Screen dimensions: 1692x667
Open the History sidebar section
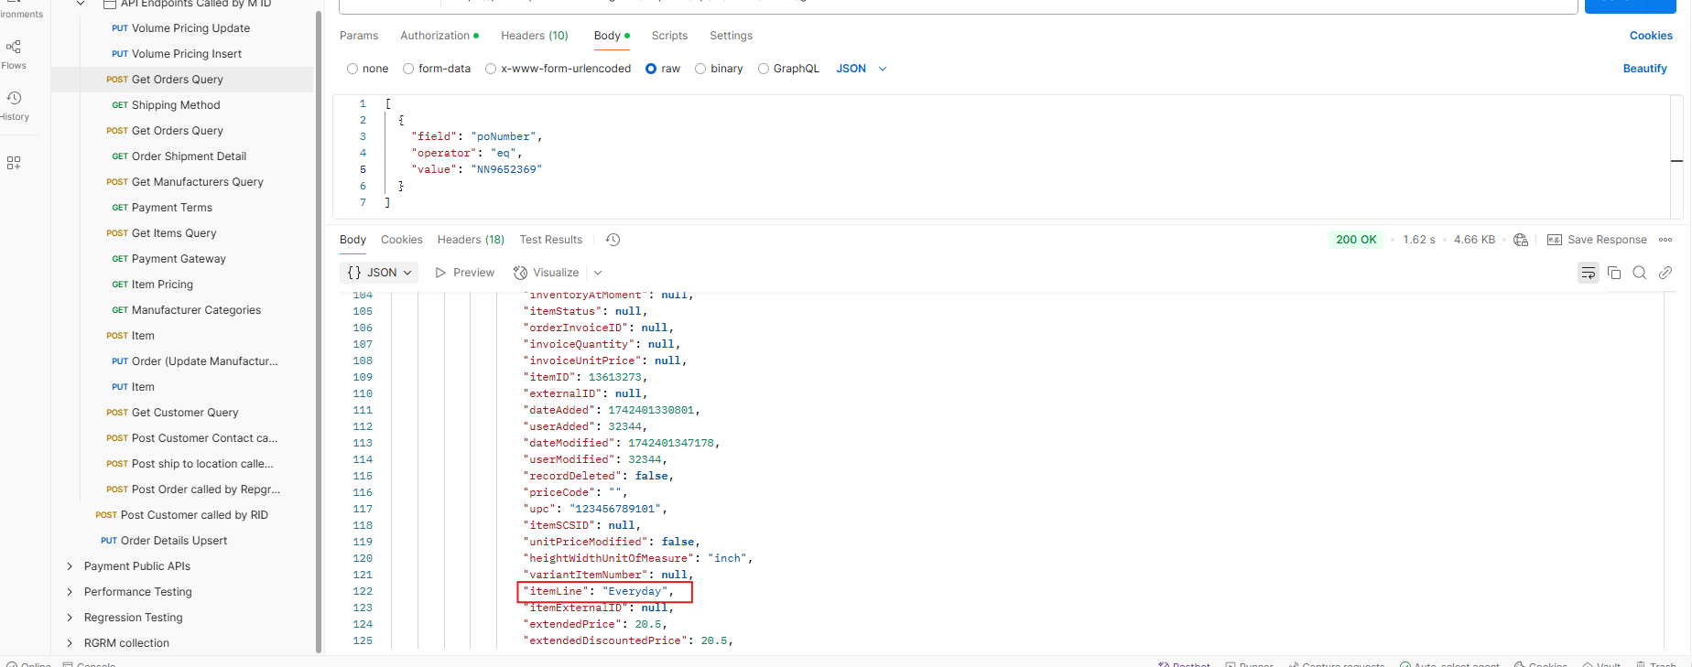click(14, 105)
